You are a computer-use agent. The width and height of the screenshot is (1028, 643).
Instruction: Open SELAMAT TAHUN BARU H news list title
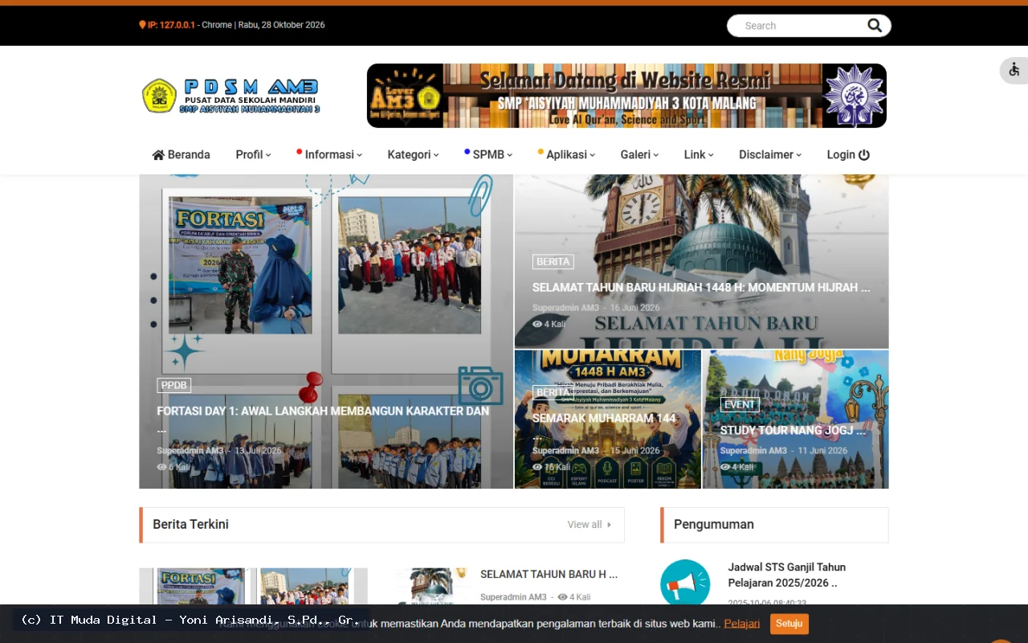coord(549,575)
